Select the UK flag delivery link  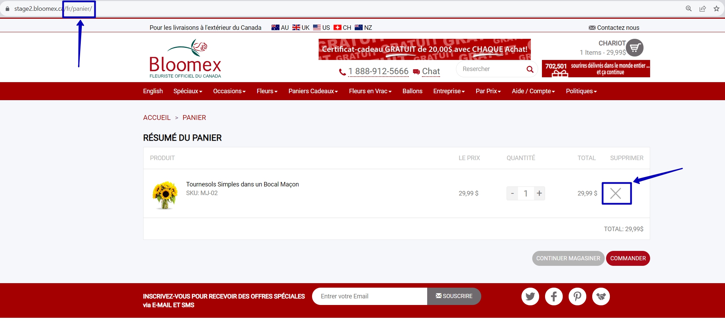[x=301, y=28]
